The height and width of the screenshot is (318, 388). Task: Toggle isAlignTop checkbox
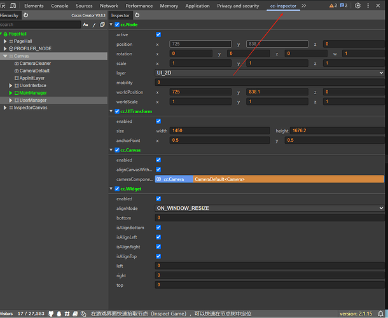point(158,256)
